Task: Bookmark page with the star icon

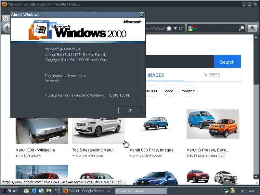Action: pos(169,29)
